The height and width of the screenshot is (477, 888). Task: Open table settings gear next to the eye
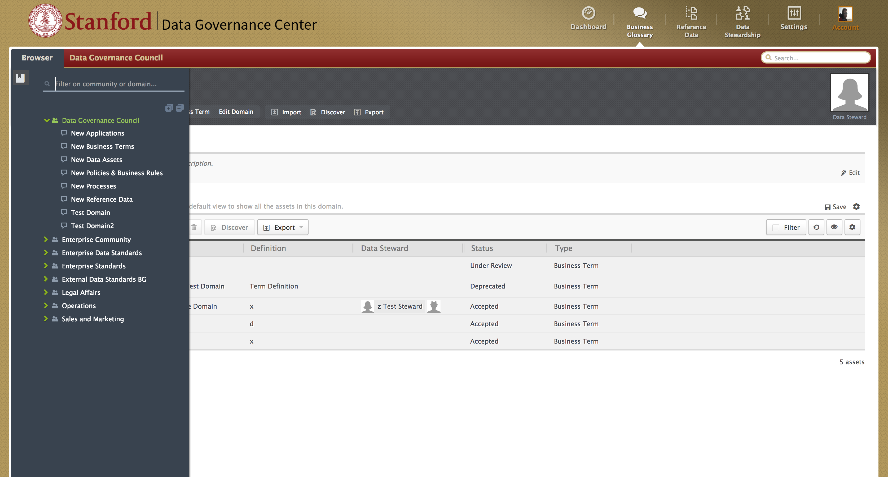(852, 227)
